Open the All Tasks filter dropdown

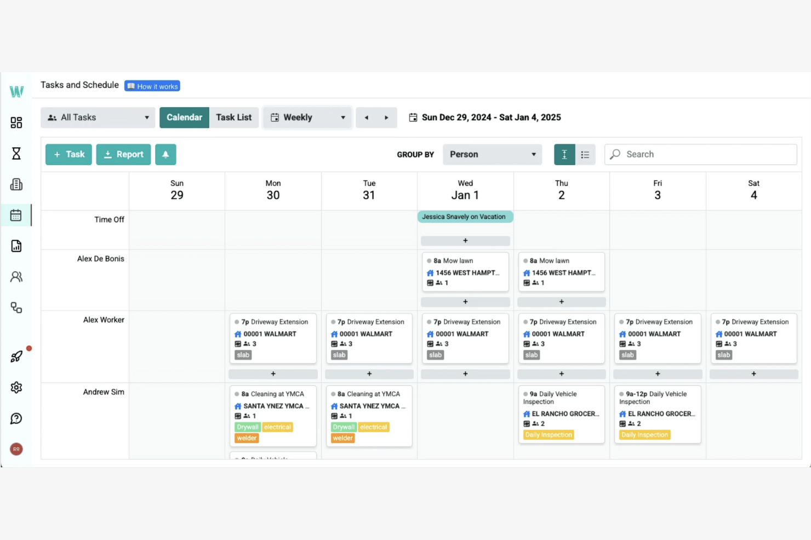98,117
